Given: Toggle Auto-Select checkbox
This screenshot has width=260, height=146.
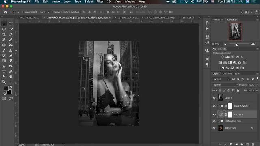Looking at the screenshot, I should (24, 12).
